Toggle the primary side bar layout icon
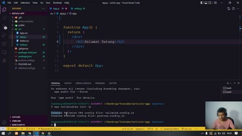The width and height of the screenshot is (242, 136). coord(202,3)
